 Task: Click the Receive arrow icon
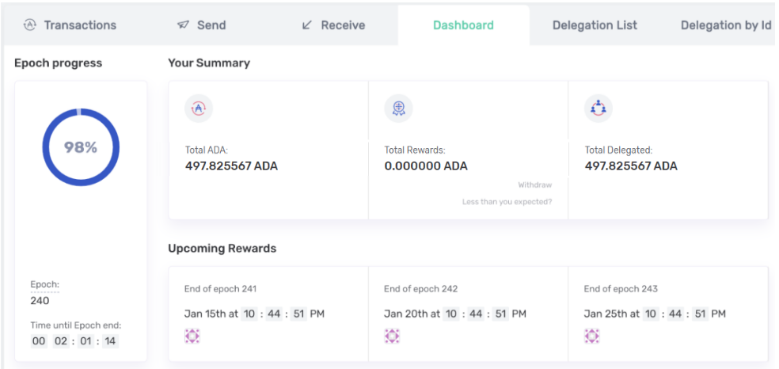[x=307, y=25]
